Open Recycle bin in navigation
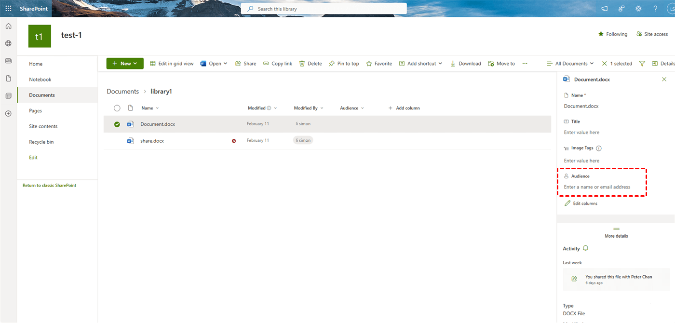The width and height of the screenshot is (675, 323). (x=41, y=142)
